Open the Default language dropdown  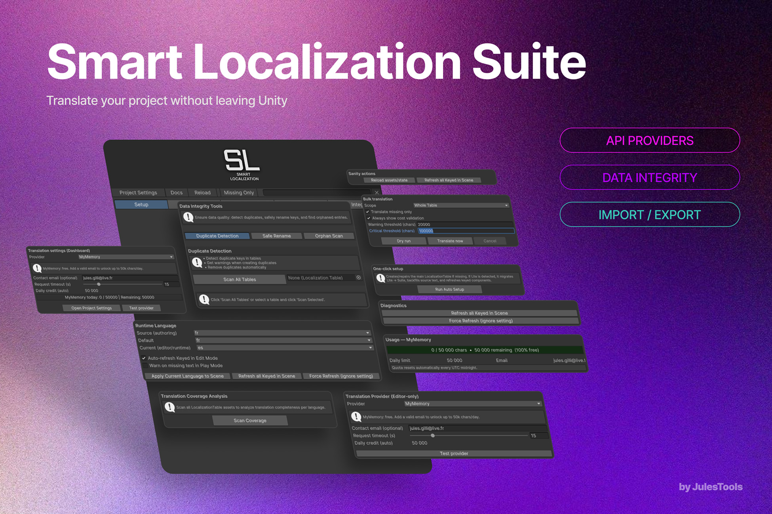point(284,340)
